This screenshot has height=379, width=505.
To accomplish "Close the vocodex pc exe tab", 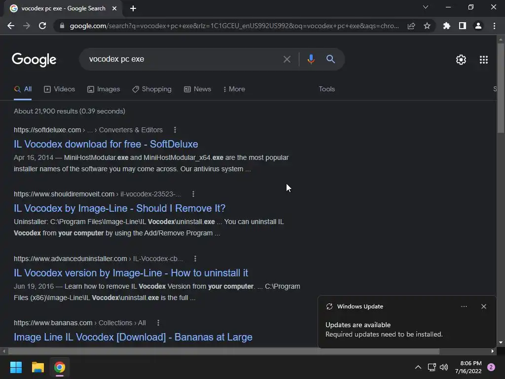I will (114, 8).
